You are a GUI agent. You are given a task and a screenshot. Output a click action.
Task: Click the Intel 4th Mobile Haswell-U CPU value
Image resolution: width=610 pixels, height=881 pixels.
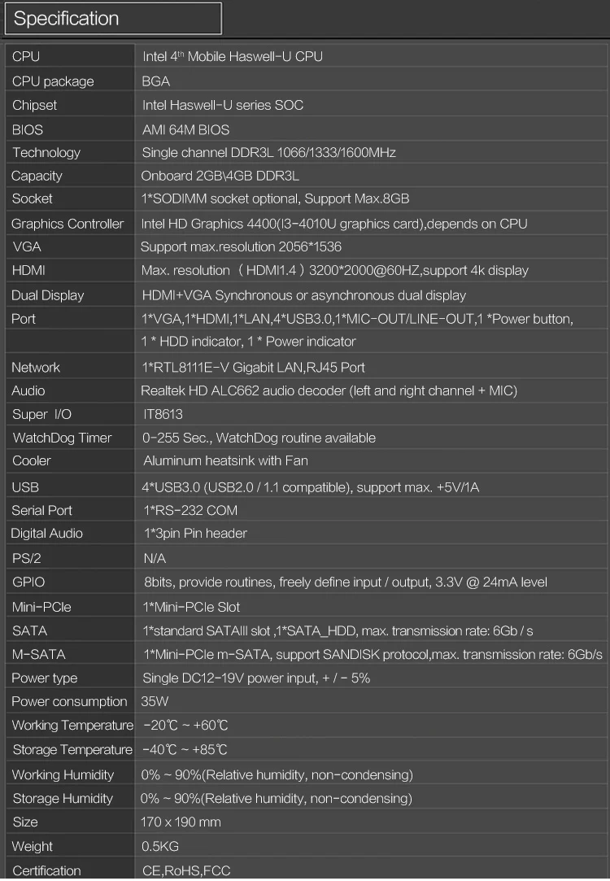233,57
